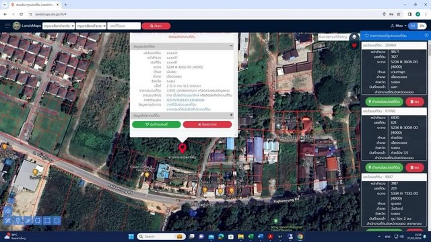This screenshot has width=431, height=242.
Task: Click the red search button
Action: [156, 26]
